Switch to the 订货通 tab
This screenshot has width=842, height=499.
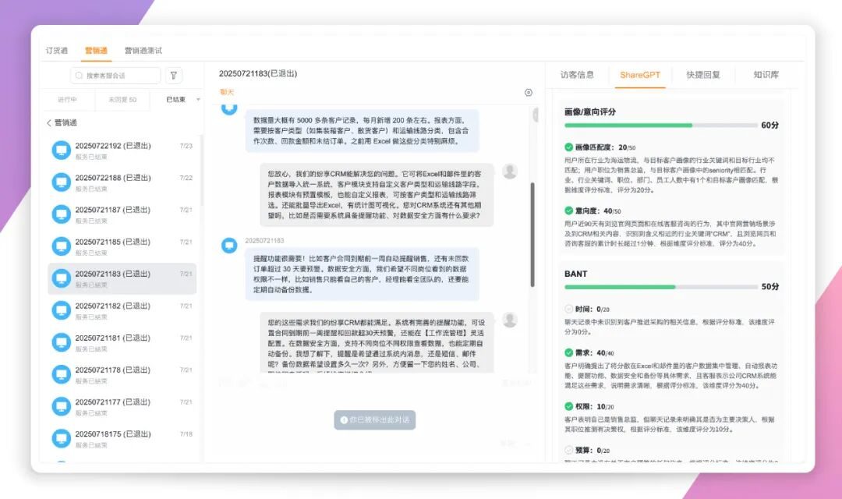point(57,51)
